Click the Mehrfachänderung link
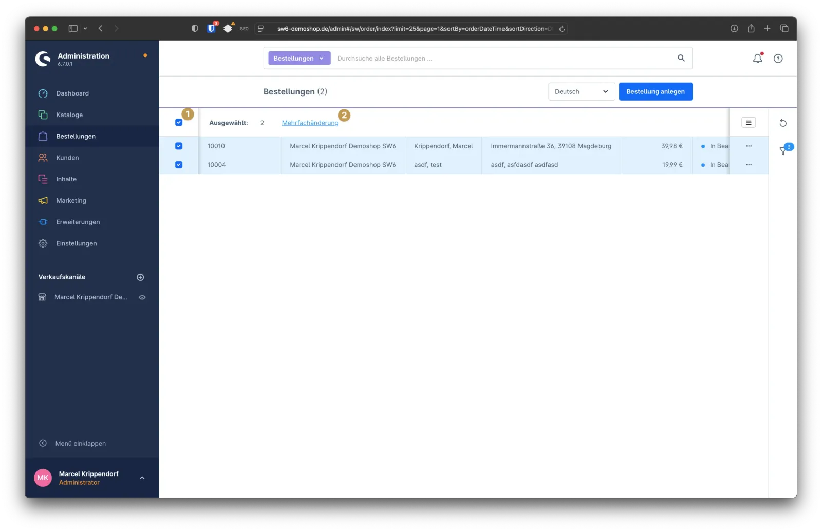The image size is (822, 531). [x=310, y=123]
